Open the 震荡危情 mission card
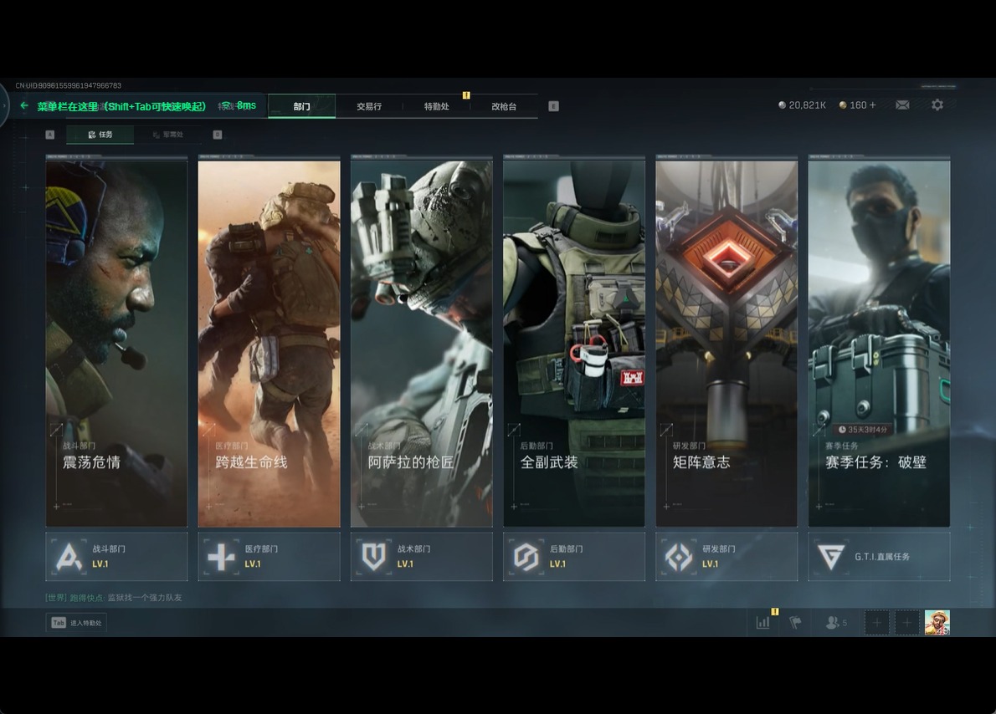The image size is (996, 714). coord(116,343)
